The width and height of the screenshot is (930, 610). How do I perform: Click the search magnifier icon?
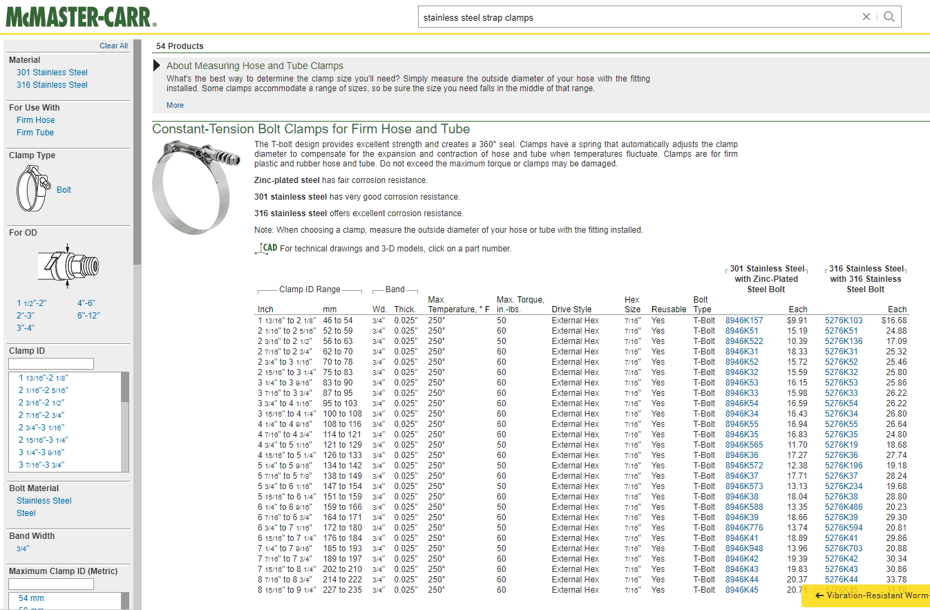[x=889, y=17]
